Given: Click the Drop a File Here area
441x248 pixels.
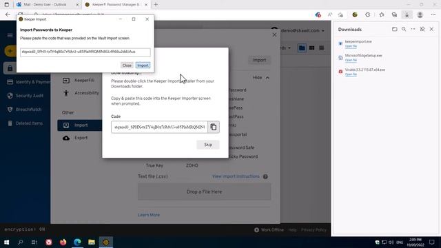Looking at the screenshot, I should point(204,192).
